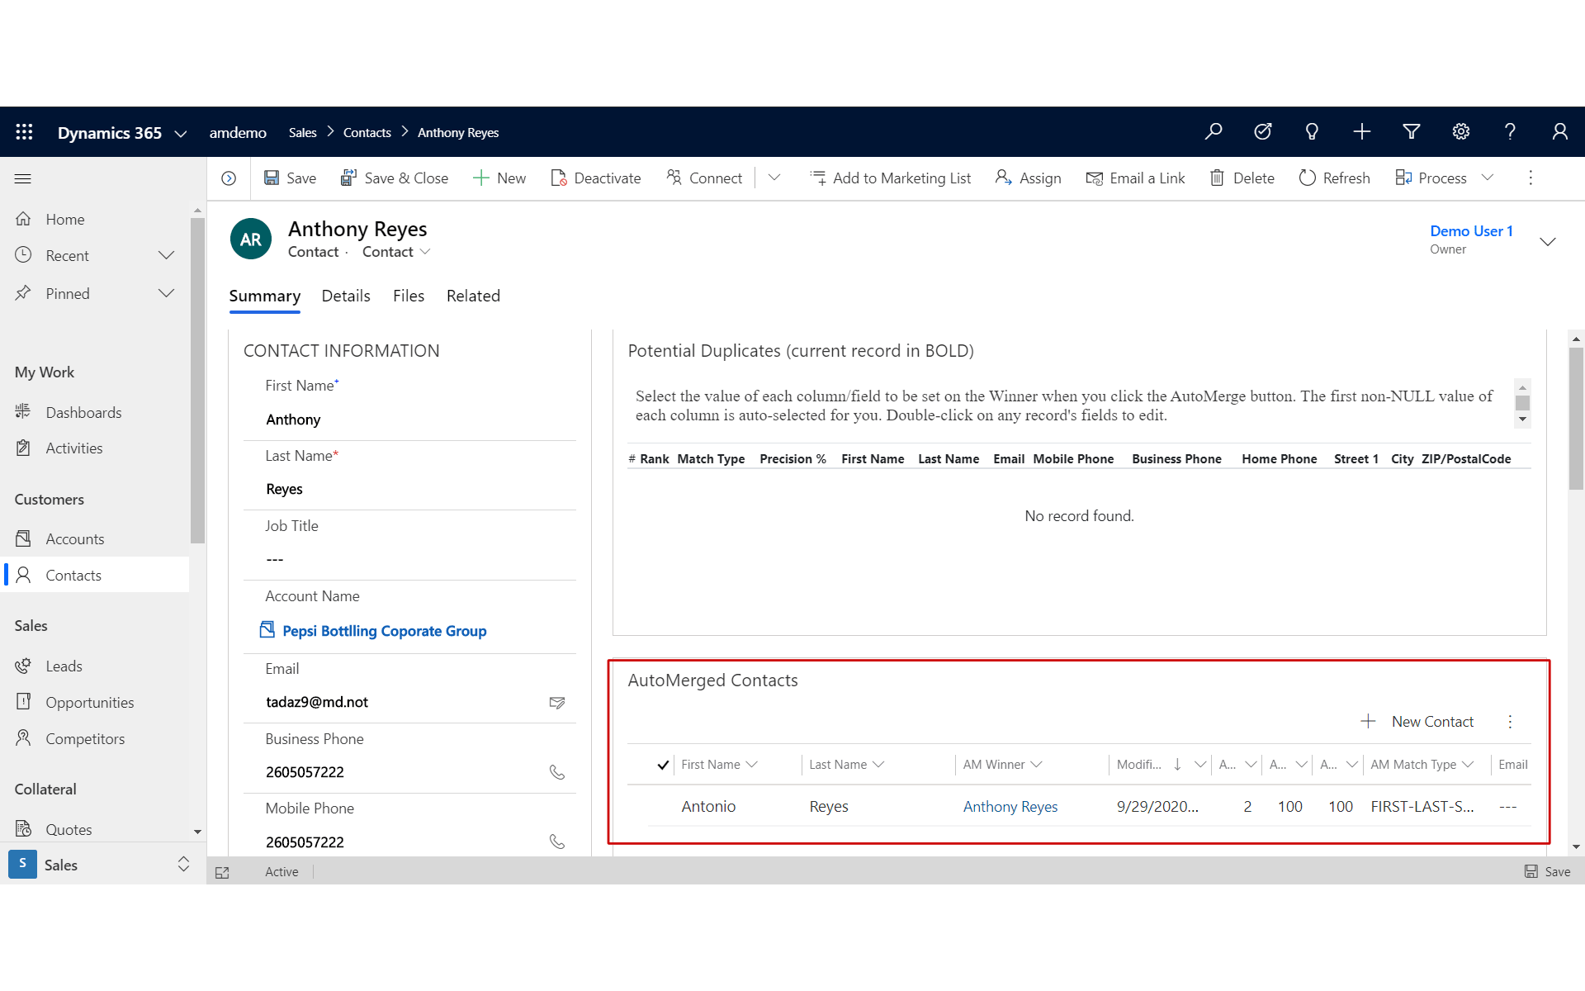Click Save & Close in toolbar
The image size is (1585, 991).
click(x=395, y=178)
